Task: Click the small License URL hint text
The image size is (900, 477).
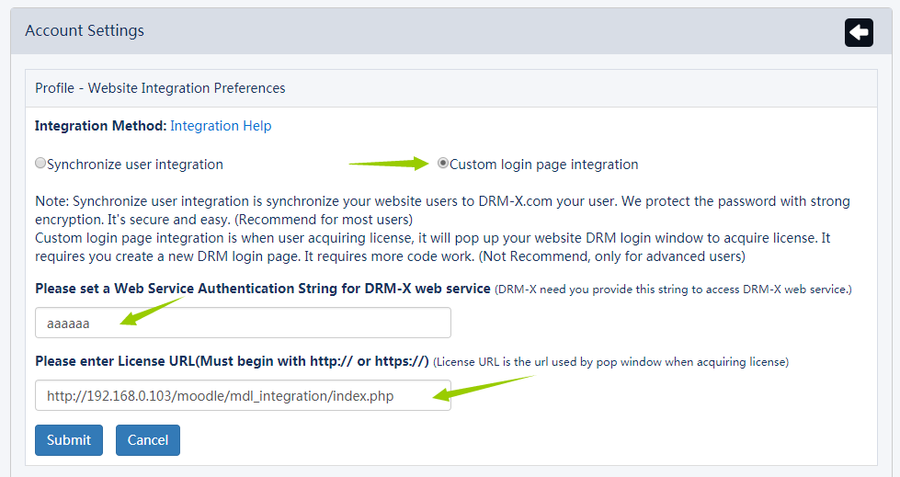Action: pos(610,362)
